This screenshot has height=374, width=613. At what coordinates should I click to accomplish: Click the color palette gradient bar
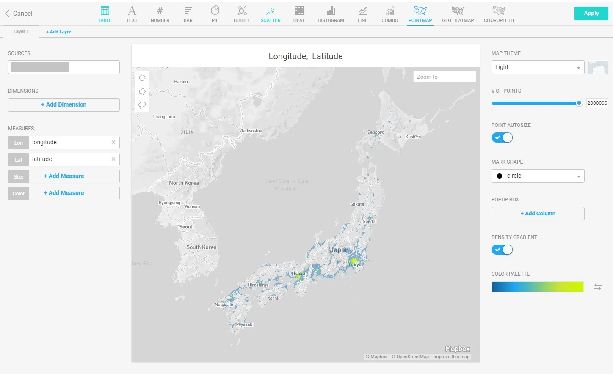[x=538, y=287]
